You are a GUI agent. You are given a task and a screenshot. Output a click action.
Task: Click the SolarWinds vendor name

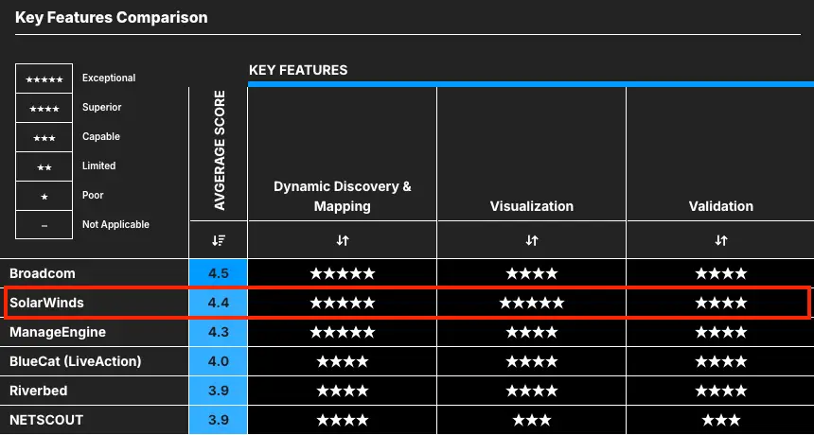(x=46, y=303)
